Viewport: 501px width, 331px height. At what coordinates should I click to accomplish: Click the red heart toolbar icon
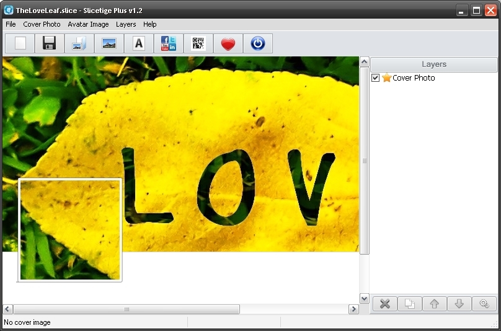click(228, 43)
